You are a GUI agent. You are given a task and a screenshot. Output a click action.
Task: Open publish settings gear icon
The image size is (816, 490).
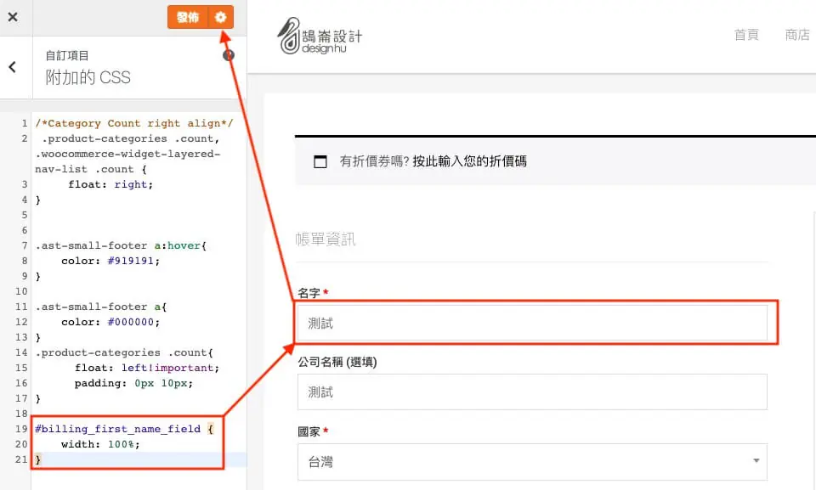pos(221,17)
